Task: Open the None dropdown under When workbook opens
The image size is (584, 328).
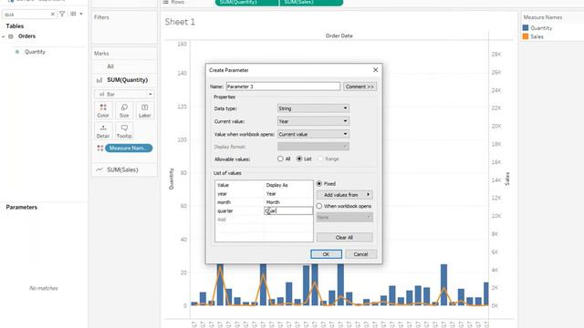Action: pyautogui.click(x=344, y=217)
